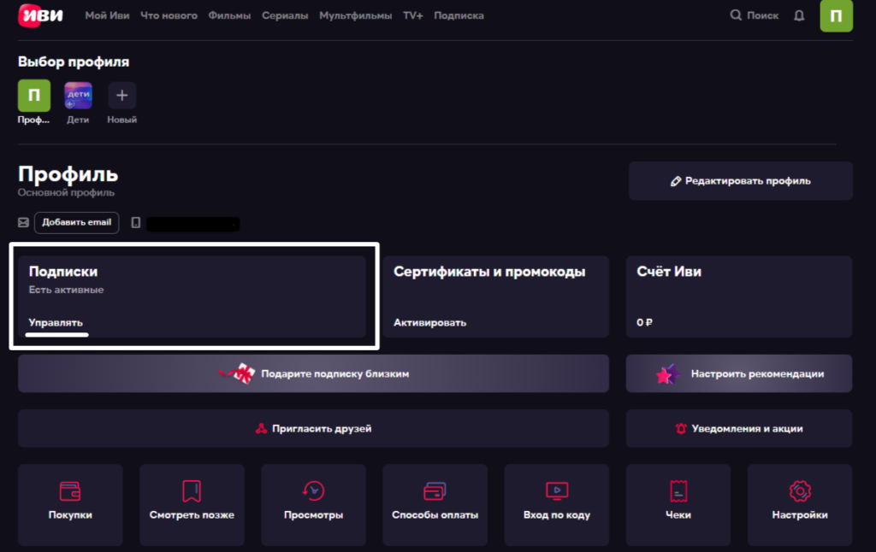Click Активировать for certificates and promo codes
This screenshot has height=552, width=876.
click(430, 323)
